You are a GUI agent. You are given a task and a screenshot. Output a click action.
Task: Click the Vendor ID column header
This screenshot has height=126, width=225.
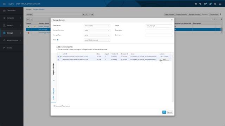click(115, 54)
